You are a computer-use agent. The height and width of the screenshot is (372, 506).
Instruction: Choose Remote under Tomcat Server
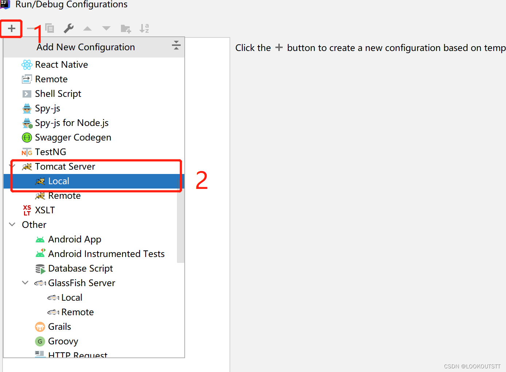[64, 196]
